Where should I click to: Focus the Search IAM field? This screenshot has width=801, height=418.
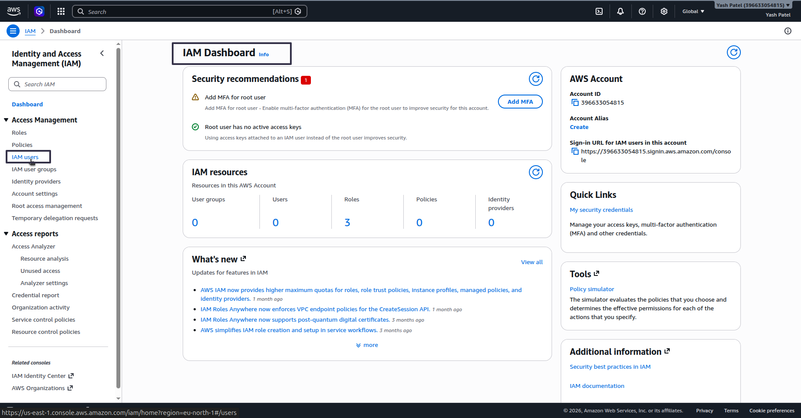pos(57,84)
